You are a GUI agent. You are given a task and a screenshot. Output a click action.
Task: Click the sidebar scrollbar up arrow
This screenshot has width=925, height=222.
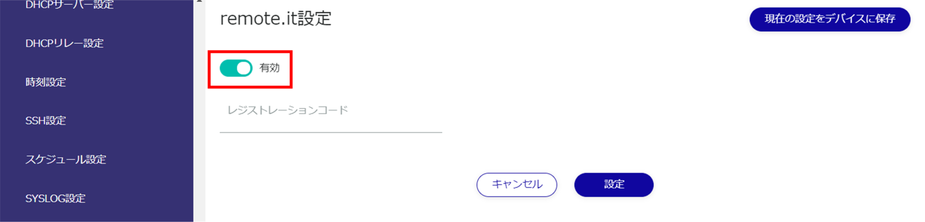pos(199,2)
